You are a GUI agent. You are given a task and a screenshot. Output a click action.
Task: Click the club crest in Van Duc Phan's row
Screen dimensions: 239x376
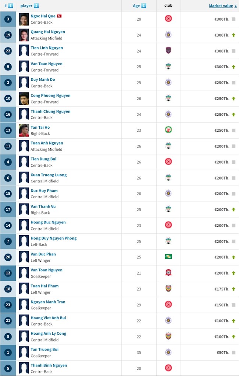coord(168,257)
